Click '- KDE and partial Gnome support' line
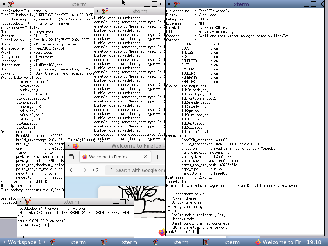Viewport: 328px width, 246px height. pyautogui.click(x=197, y=228)
